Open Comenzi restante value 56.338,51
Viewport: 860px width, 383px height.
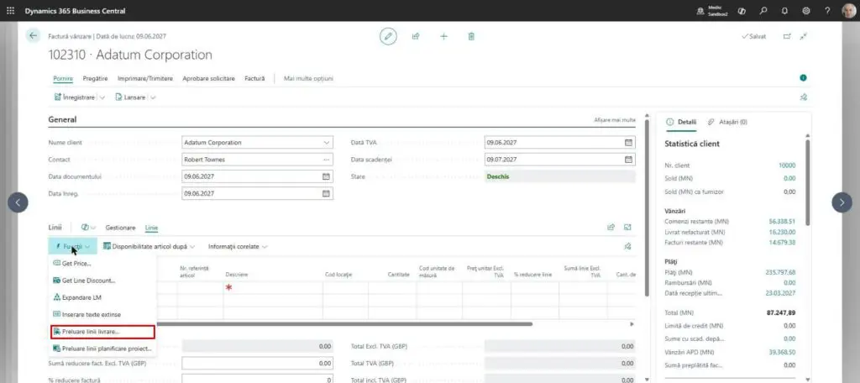coord(782,221)
